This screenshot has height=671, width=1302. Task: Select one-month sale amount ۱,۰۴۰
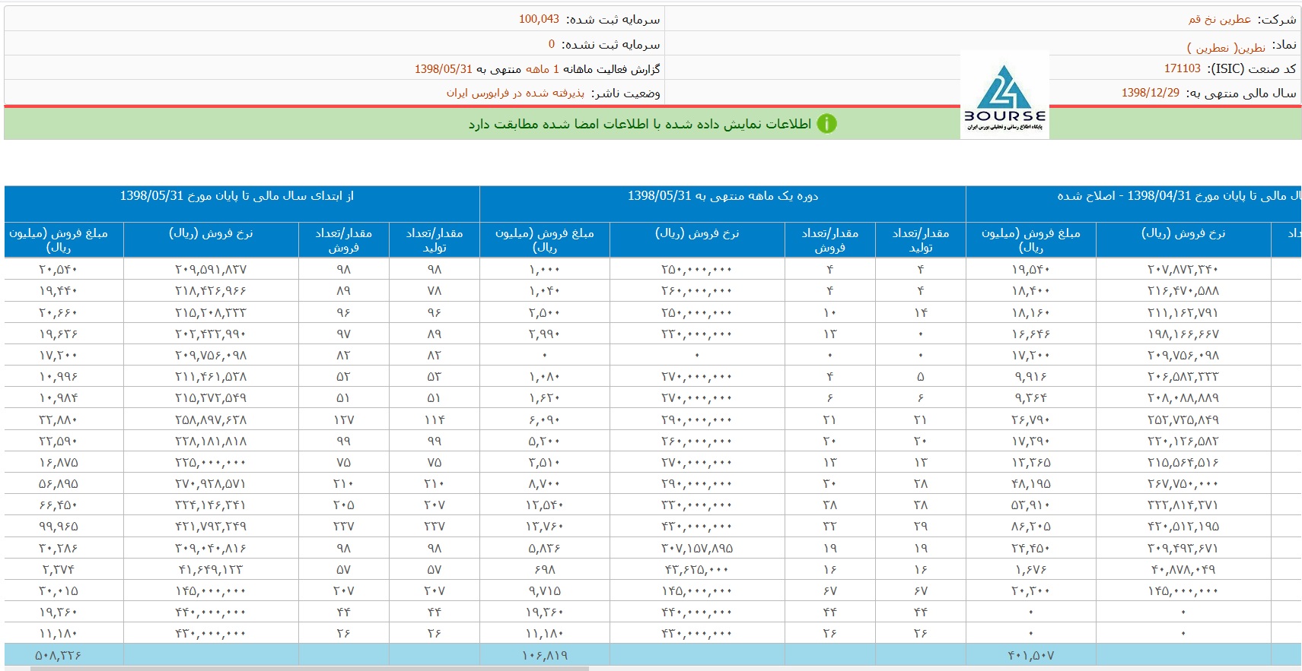545,290
